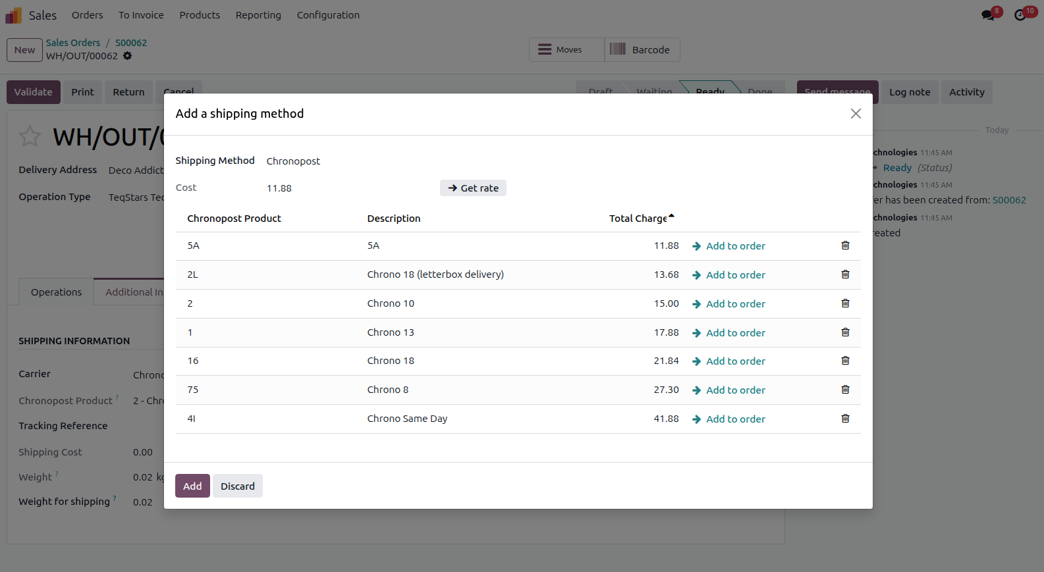Select the Chrono Same Day description cell

[x=407, y=419]
